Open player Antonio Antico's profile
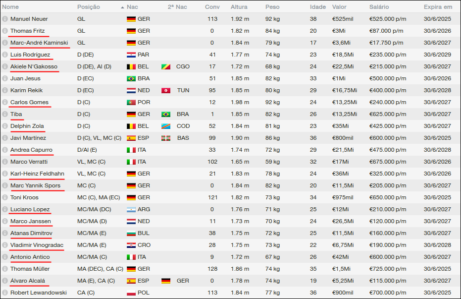Screen dimensions: 461x299 click(x=30, y=257)
